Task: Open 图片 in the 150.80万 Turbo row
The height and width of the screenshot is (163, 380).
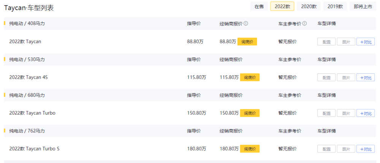Action: tap(346, 113)
